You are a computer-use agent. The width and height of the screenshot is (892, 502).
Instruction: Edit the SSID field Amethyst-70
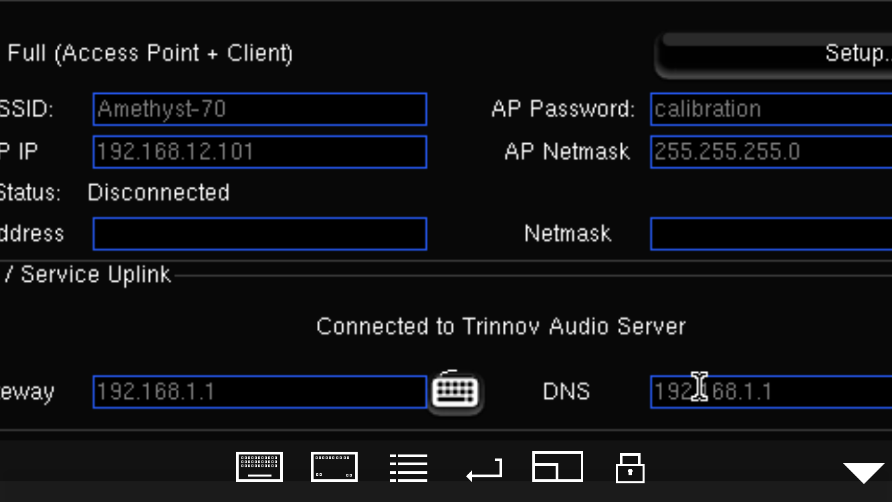pos(259,109)
